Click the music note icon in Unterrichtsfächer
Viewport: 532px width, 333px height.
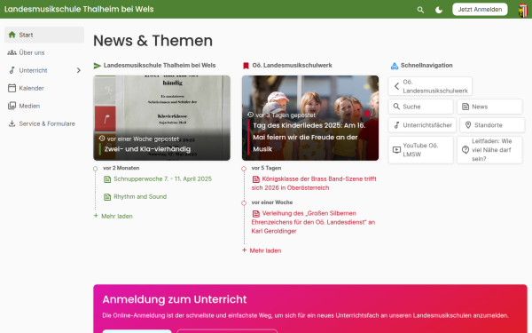tap(396, 125)
